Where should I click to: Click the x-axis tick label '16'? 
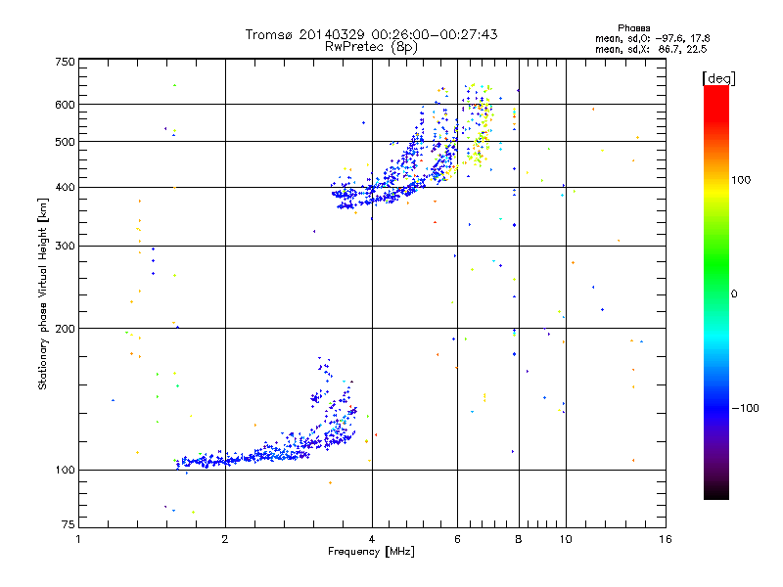click(666, 539)
